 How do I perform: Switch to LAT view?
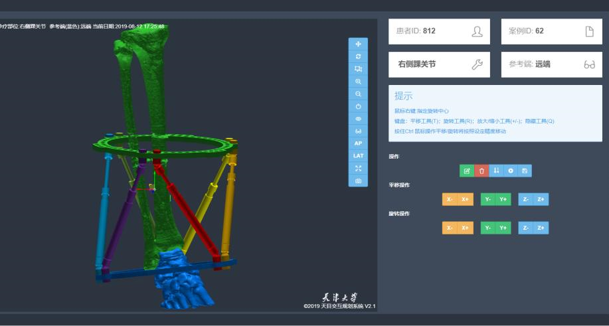point(358,156)
